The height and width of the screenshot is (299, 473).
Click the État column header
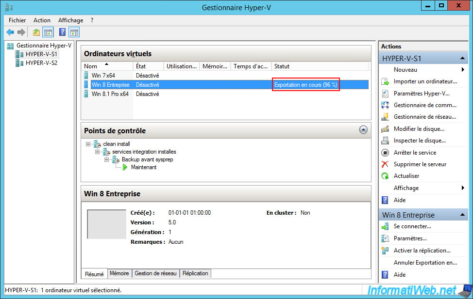click(148, 66)
